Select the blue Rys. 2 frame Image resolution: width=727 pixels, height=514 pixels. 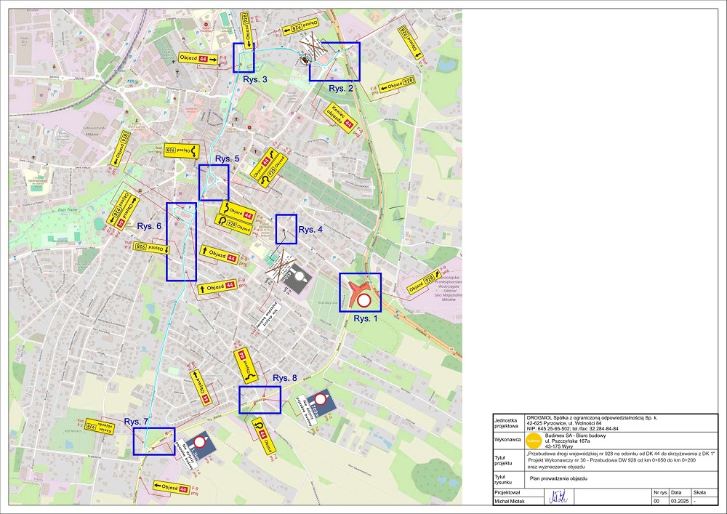coord(334,61)
